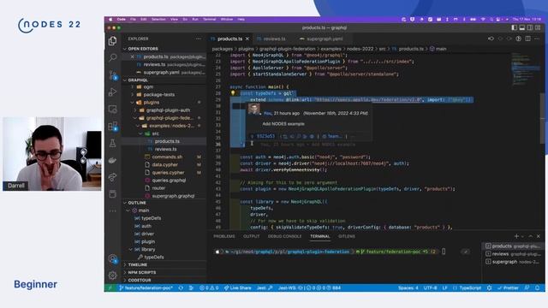548x308 pixels.
Task: Open the Manage gear in activity bar
Action: [112, 275]
